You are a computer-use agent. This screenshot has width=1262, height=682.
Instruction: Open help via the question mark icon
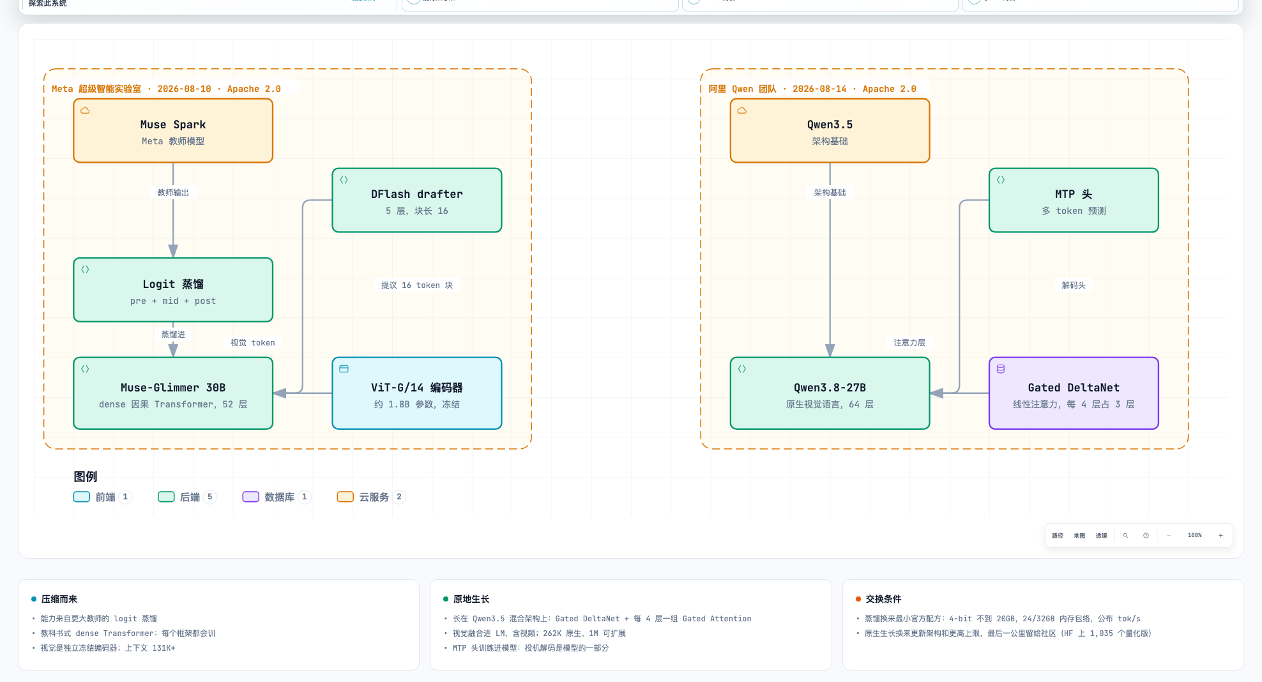tap(1146, 536)
